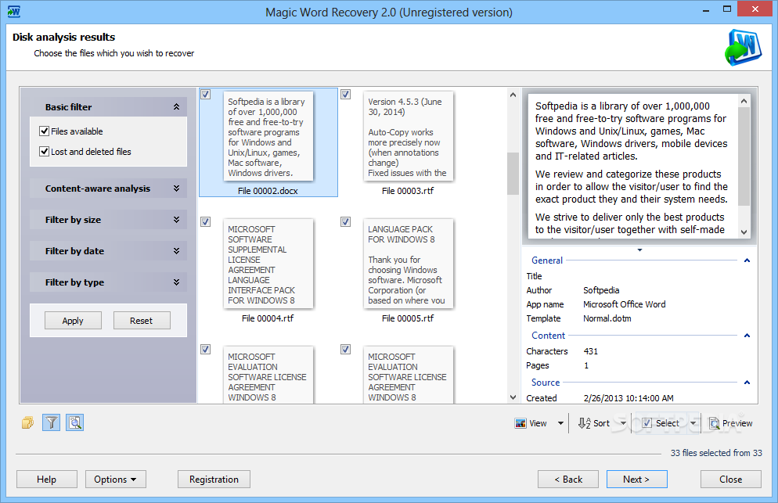Viewport: 778px width, 503px height.
Task: Untick checkbox of bottom-right Microsoft Evaluation file
Action: (345, 349)
